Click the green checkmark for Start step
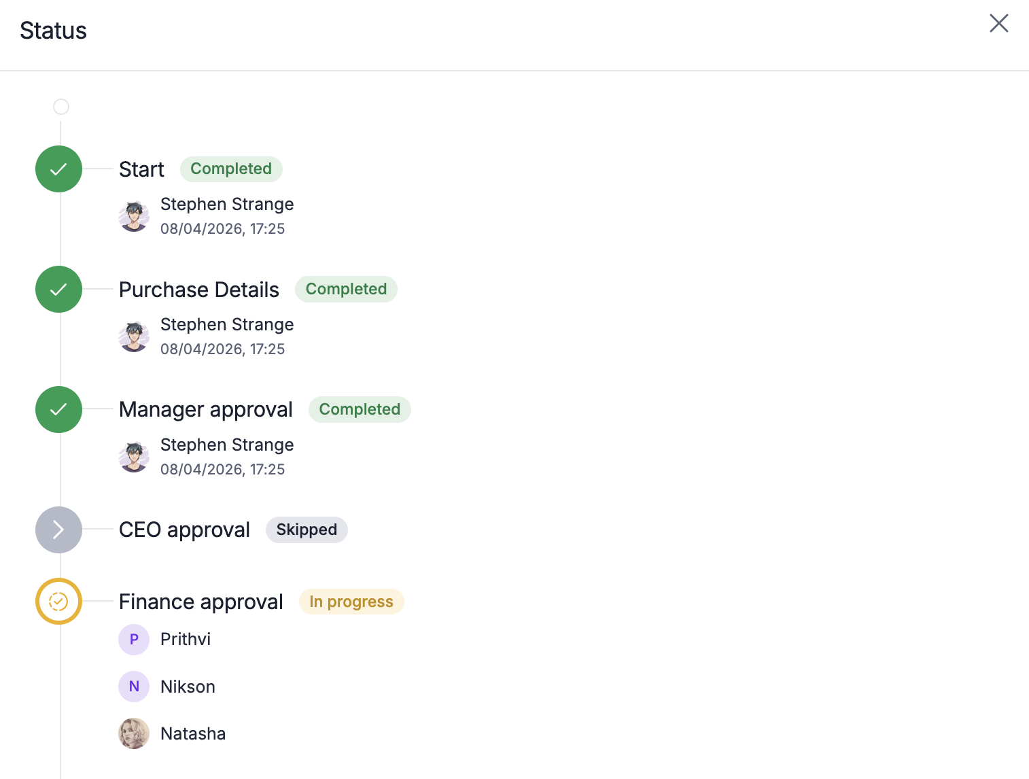 [x=59, y=169]
